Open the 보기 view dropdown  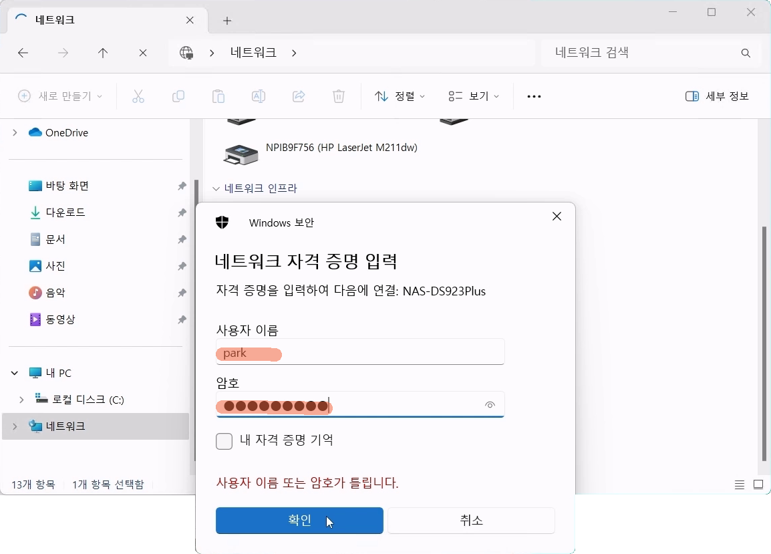[474, 96]
